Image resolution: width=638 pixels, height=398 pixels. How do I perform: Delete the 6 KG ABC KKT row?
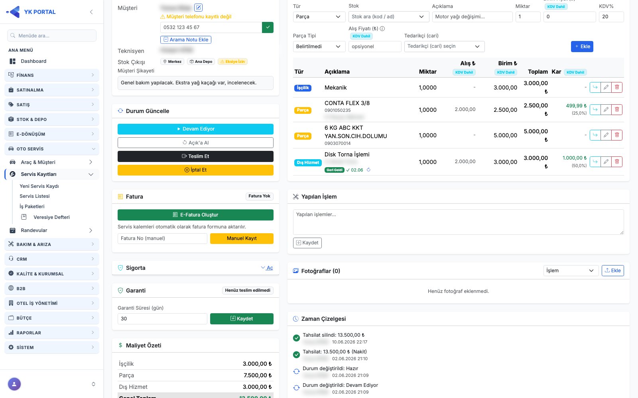click(x=617, y=135)
